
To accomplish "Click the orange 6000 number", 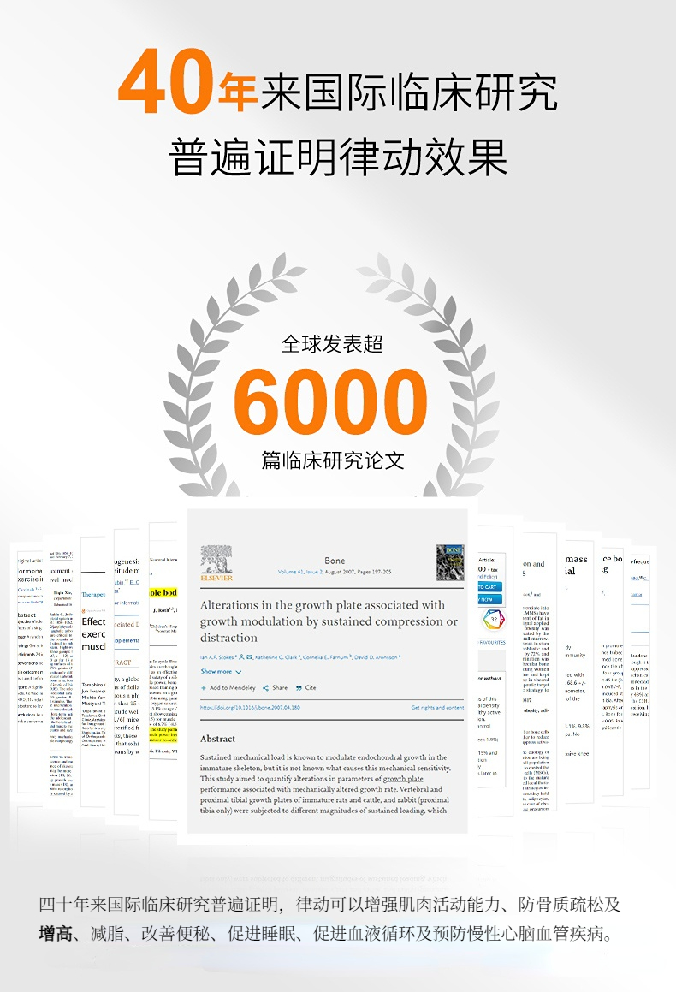I will click(331, 401).
